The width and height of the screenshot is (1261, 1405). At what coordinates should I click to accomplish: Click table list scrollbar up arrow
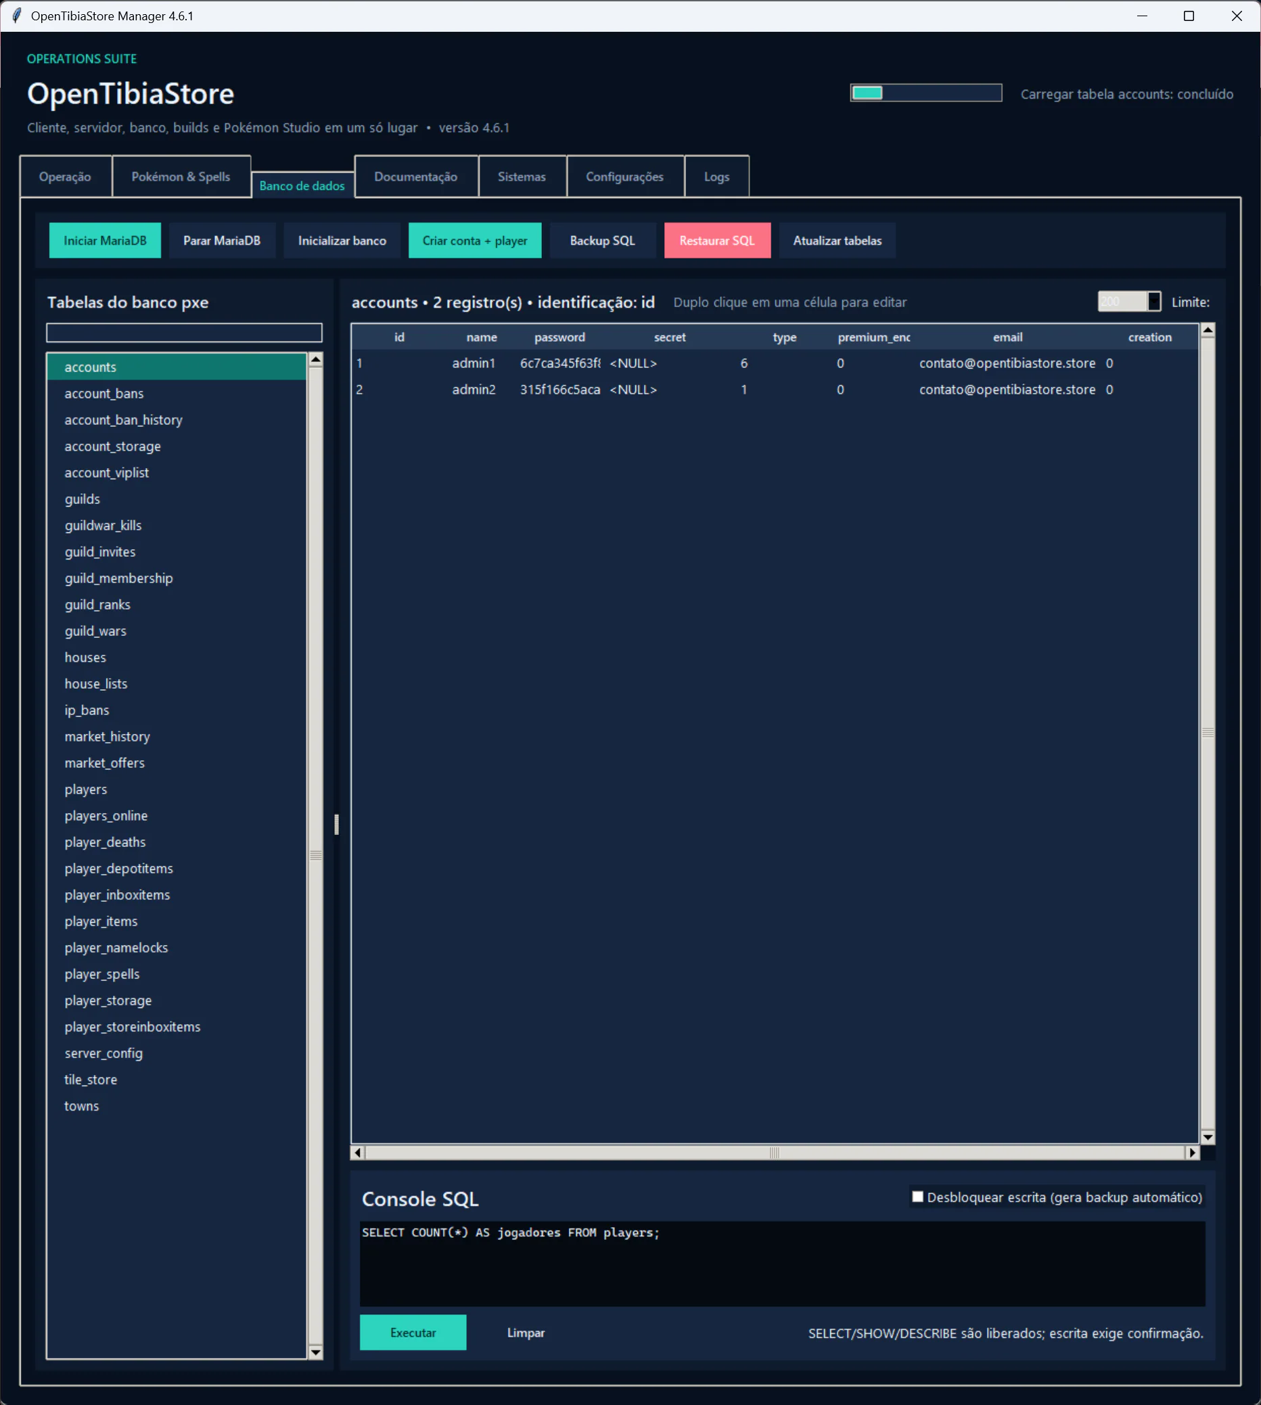click(x=316, y=360)
